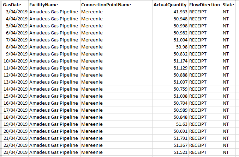Select the State header cell
The width and height of the screenshot is (239, 157).
coord(229,5)
